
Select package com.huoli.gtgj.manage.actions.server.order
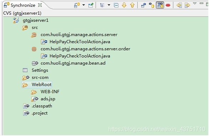coord(85,49)
